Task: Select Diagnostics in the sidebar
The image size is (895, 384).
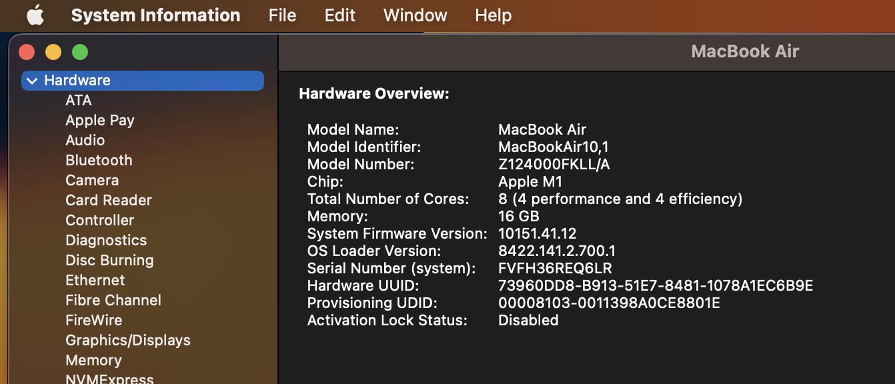Action: (x=106, y=240)
